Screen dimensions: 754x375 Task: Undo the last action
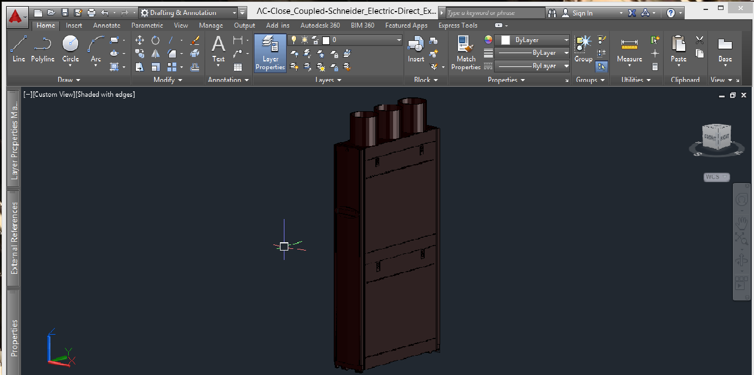pos(105,12)
